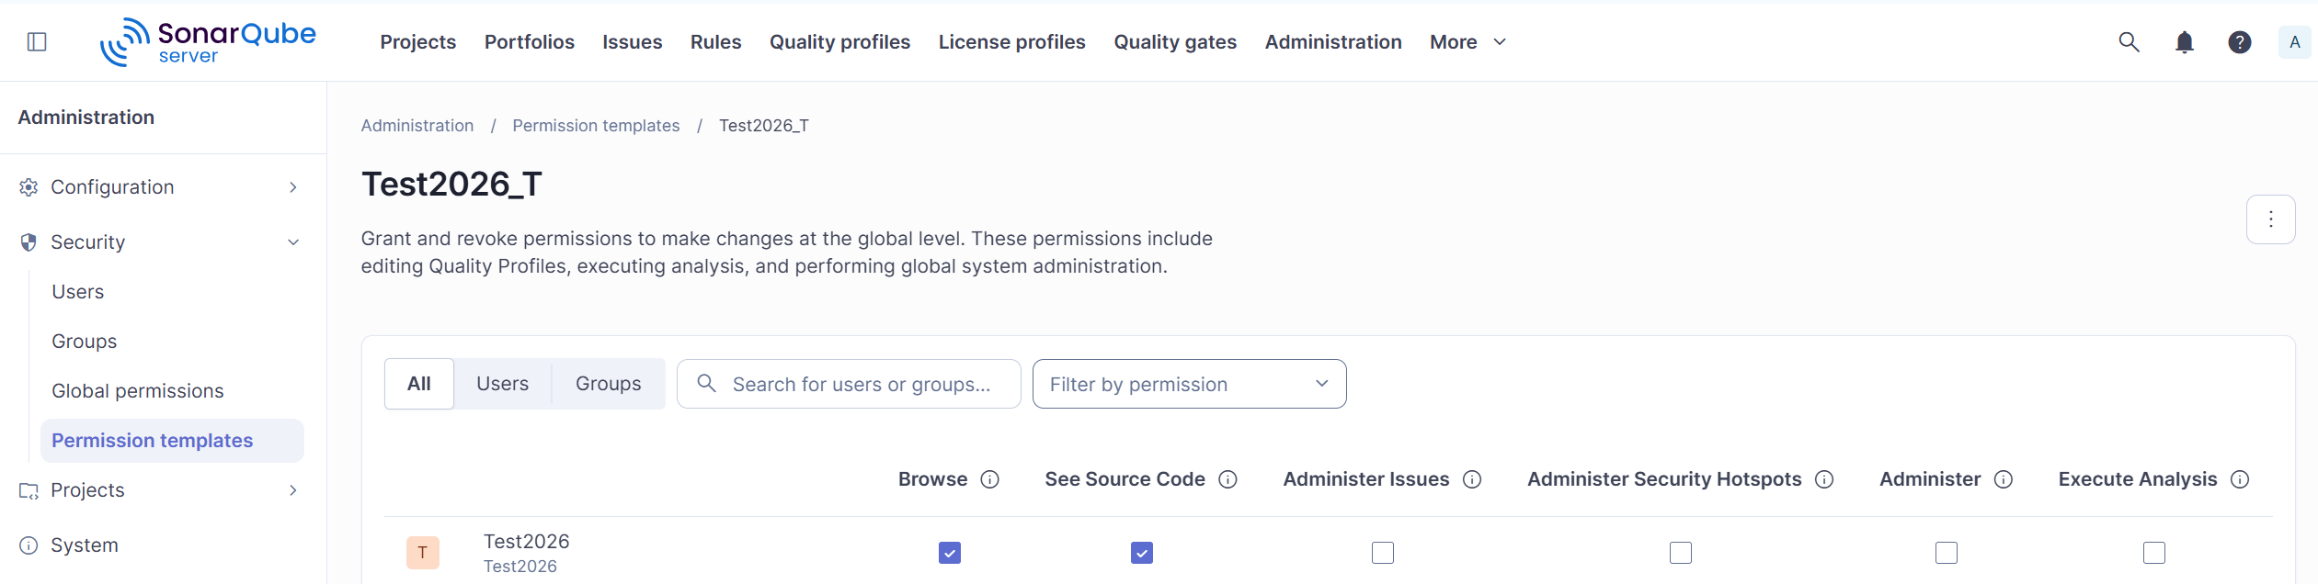
Task: Open Groups under Security
Action: point(85,342)
